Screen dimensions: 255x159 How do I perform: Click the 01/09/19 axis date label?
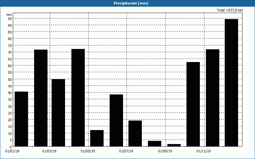coord(165,151)
